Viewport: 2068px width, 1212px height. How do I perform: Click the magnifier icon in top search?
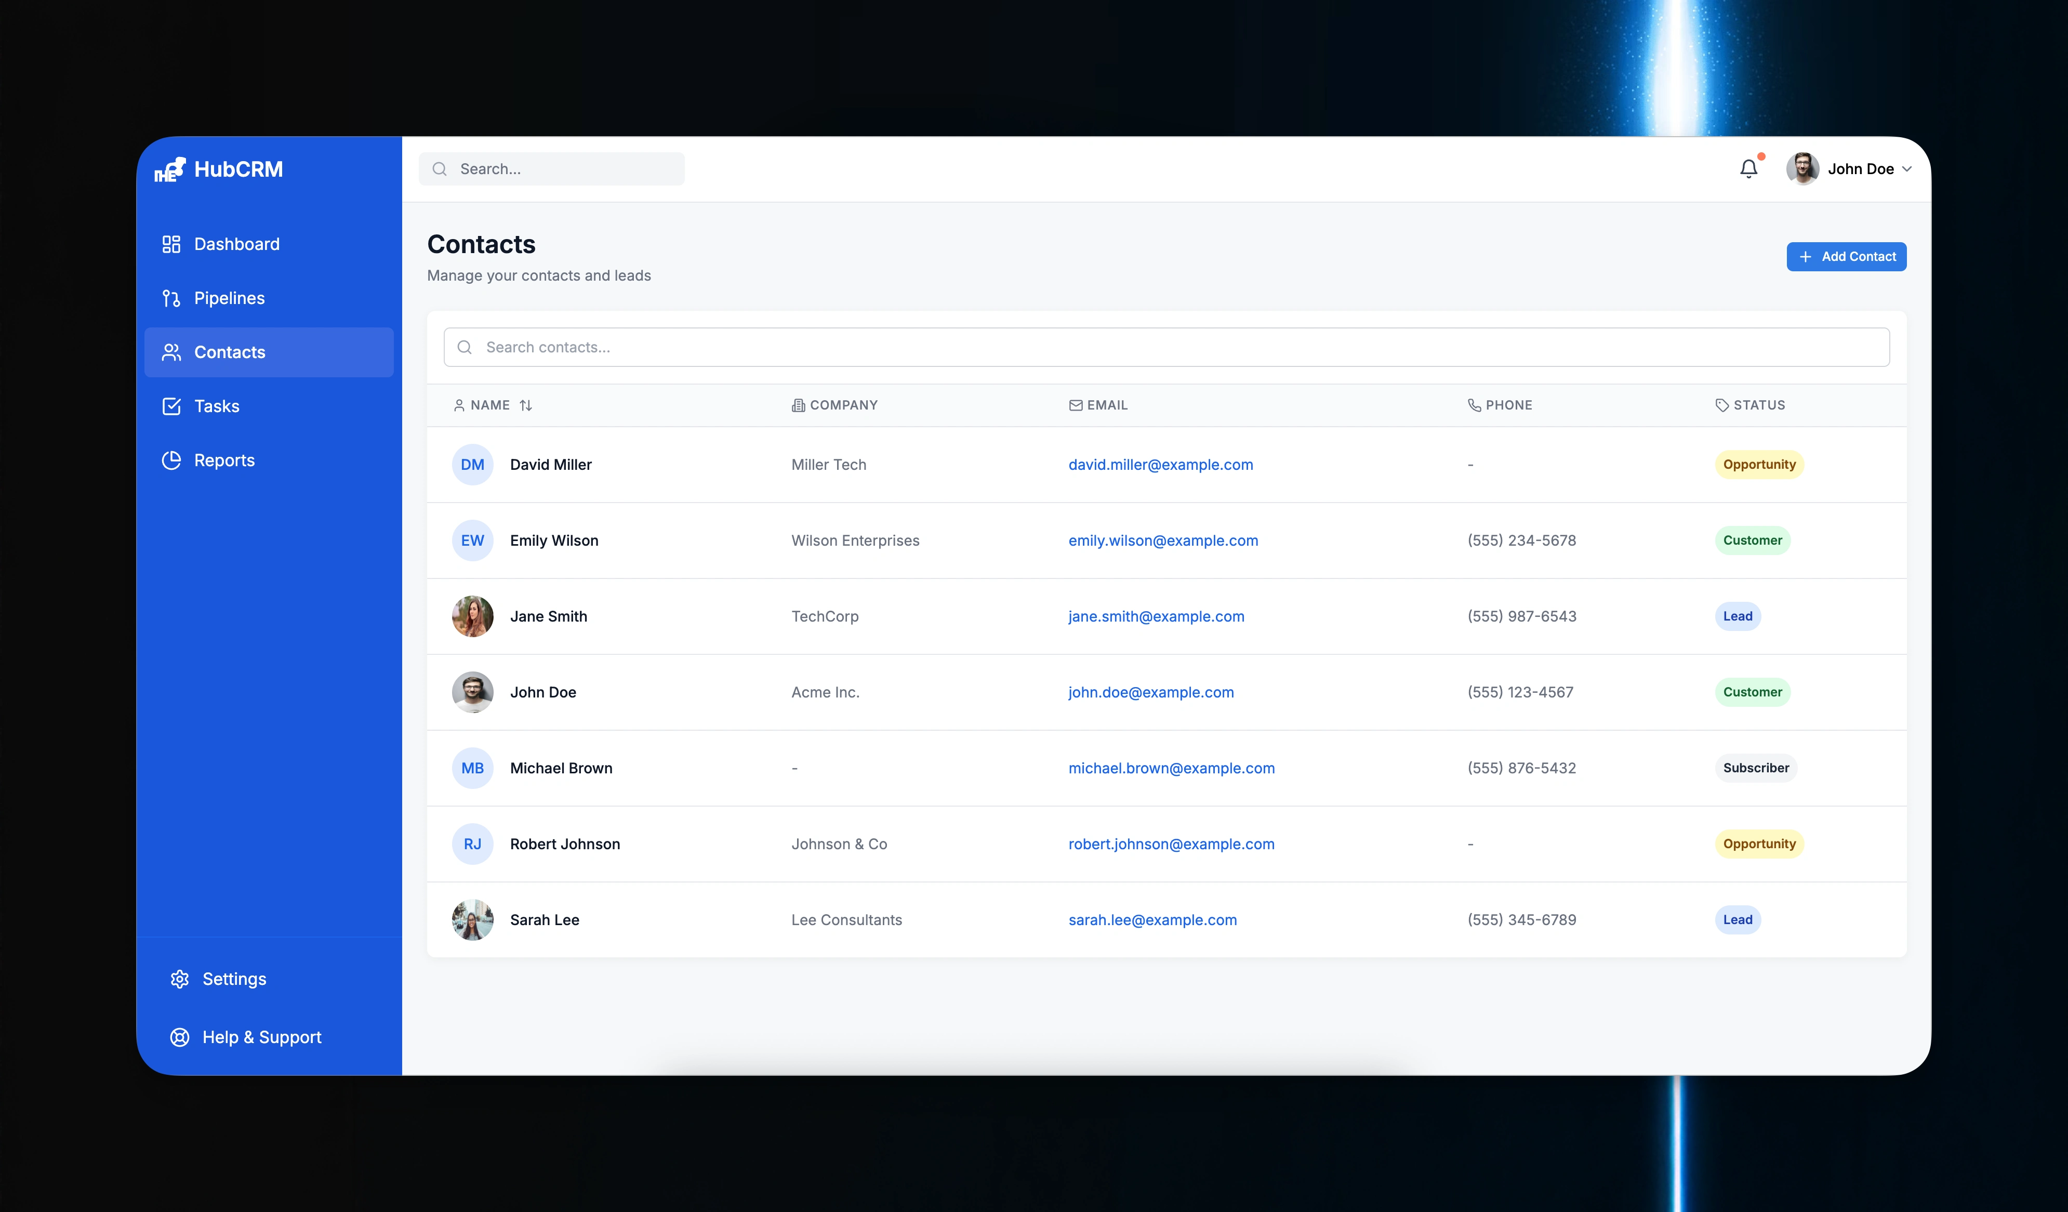[440, 169]
